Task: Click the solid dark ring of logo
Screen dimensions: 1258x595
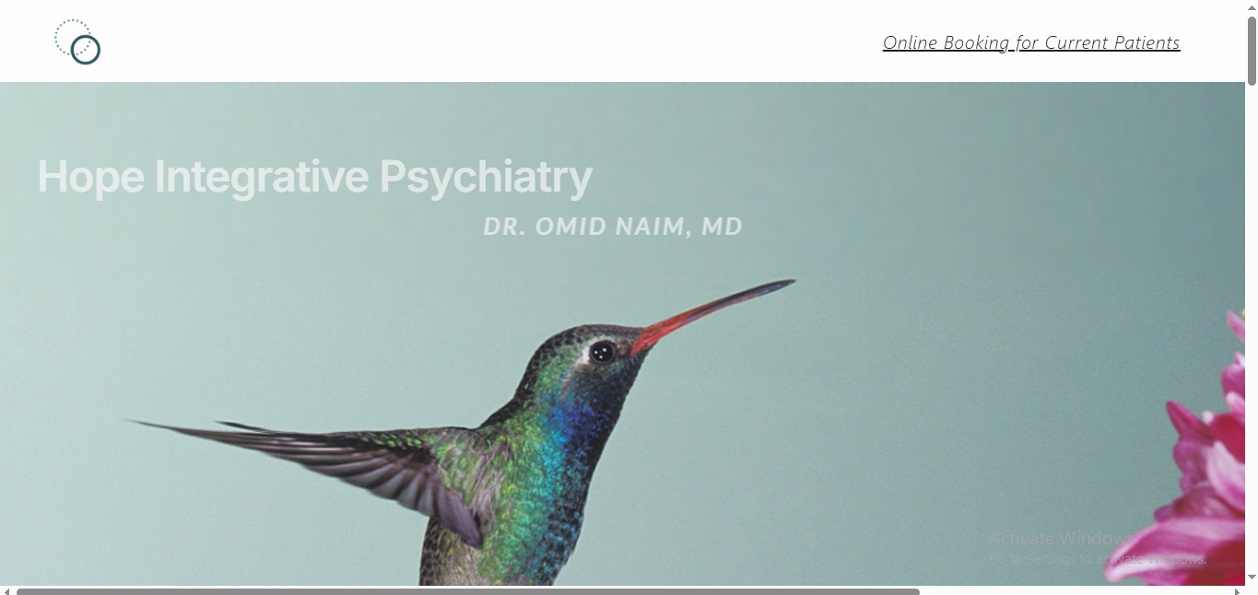Action: [x=86, y=50]
